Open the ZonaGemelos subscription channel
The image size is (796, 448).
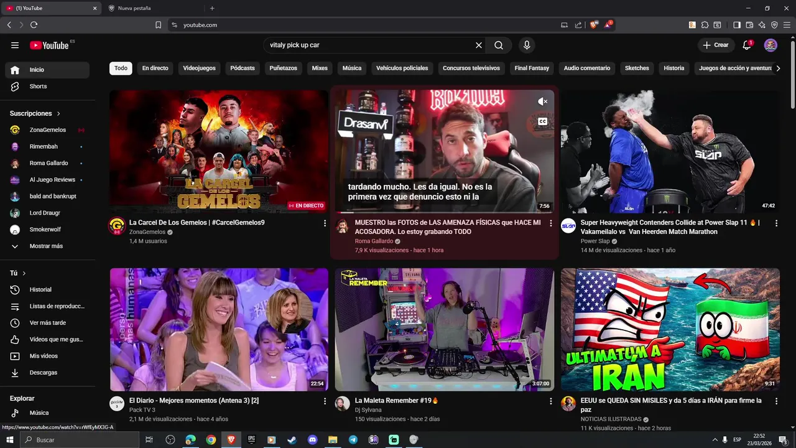tap(47, 130)
